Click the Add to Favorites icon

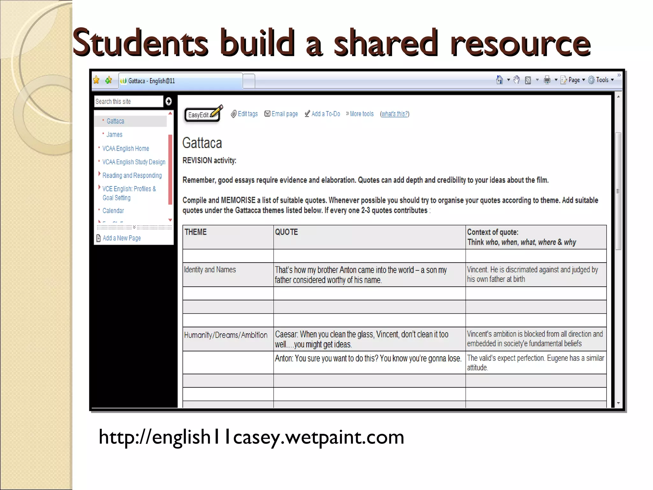pyautogui.click(x=109, y=80)
